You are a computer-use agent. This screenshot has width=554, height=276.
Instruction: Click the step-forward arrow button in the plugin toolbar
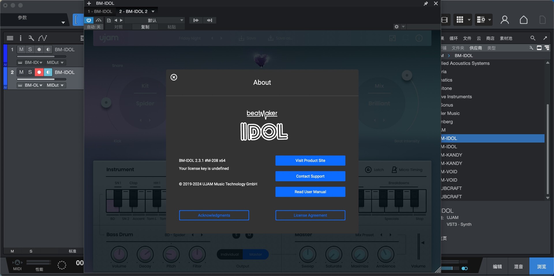point(196,20)
